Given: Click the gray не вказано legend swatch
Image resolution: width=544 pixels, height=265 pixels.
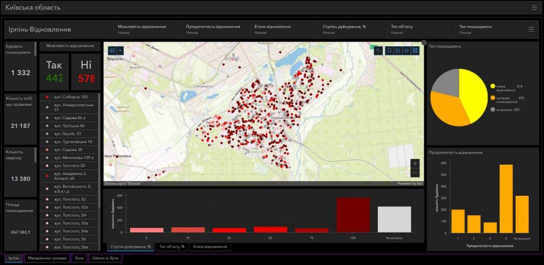Looking at the screenshot, I should (493, 110).
